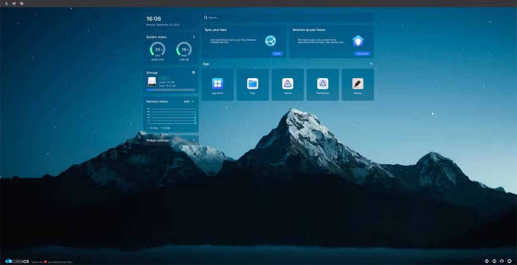Screen dimensions: 517x265
Task: Launch the PhotoPrism app
Action: click(323, 84)
